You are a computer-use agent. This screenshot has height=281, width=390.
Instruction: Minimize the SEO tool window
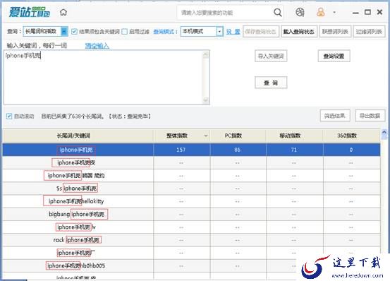coord(355,13)
